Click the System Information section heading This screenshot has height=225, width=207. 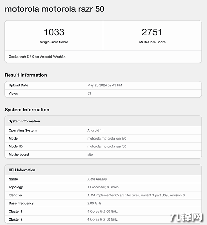[27, 110]
